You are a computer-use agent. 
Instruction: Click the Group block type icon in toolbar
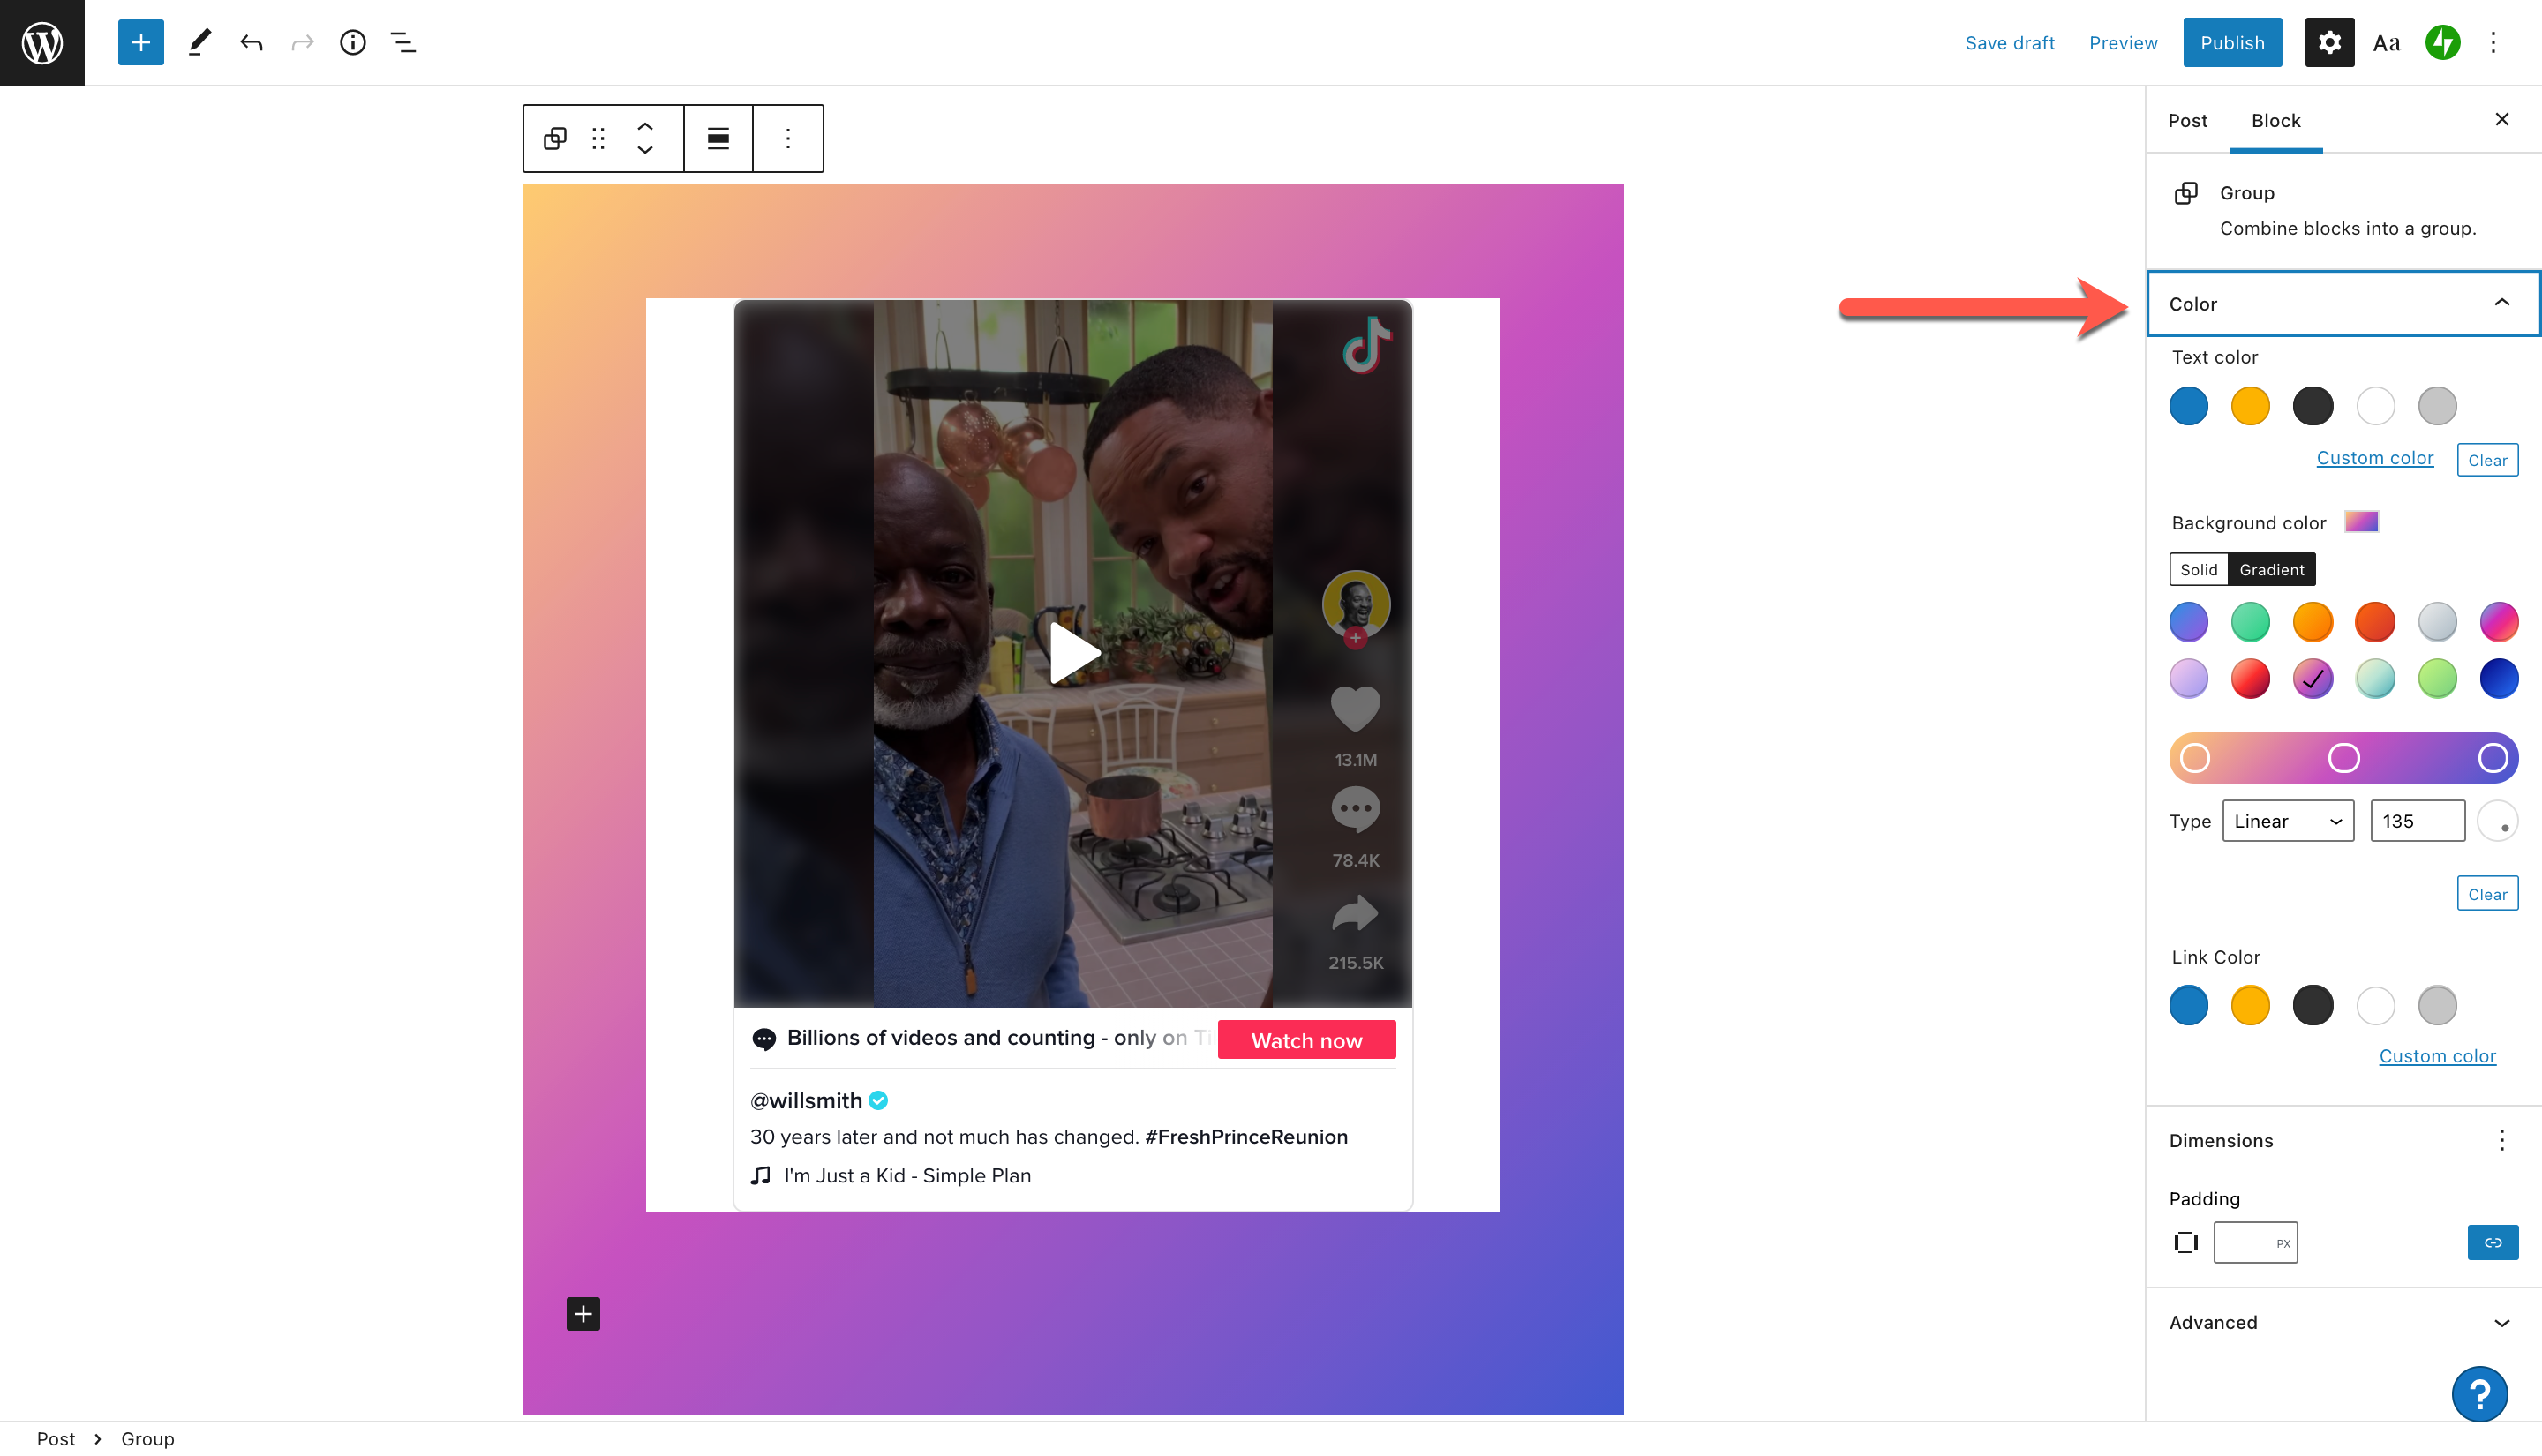[555, 138]
